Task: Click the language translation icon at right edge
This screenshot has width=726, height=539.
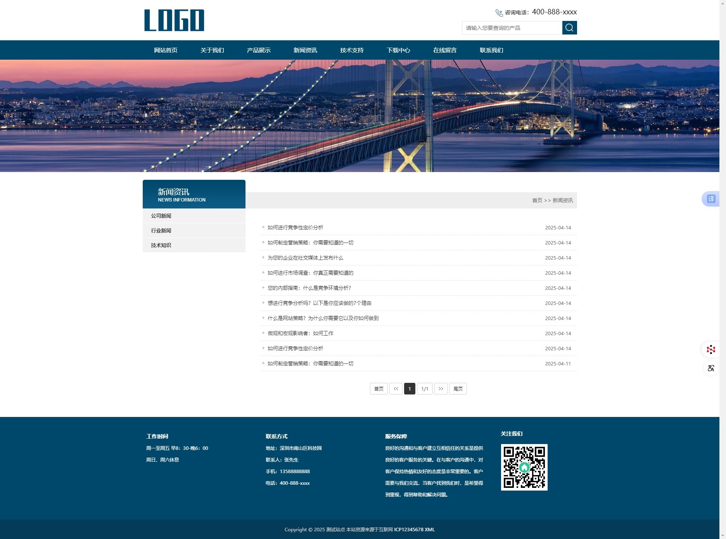Action: click(710, 368)
